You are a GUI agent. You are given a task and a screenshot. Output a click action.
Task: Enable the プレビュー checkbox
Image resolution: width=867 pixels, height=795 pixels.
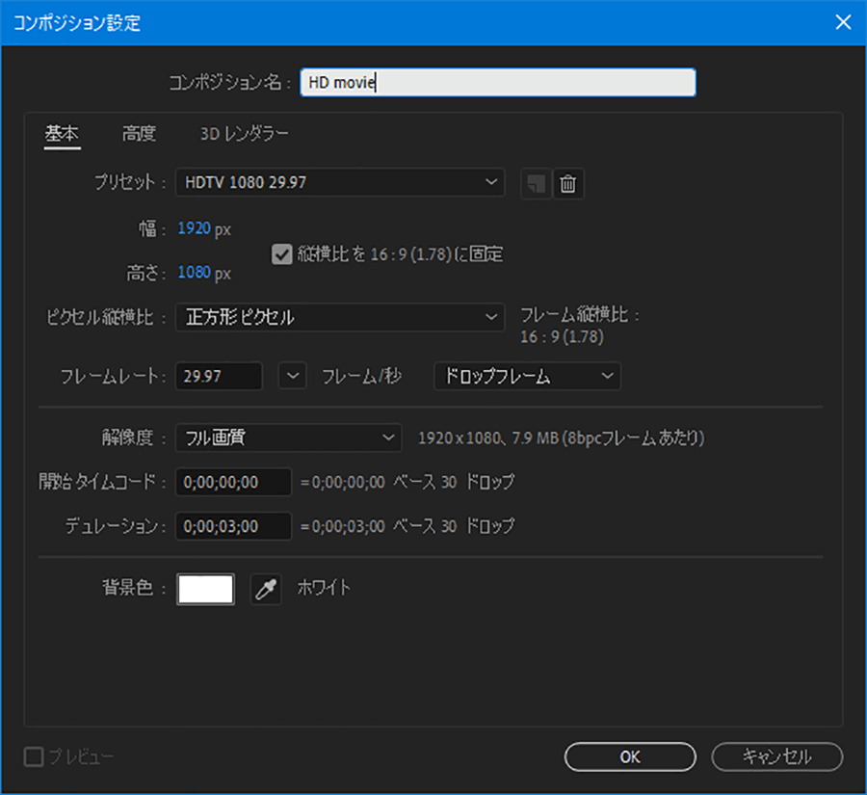click(x=34, y=756)
